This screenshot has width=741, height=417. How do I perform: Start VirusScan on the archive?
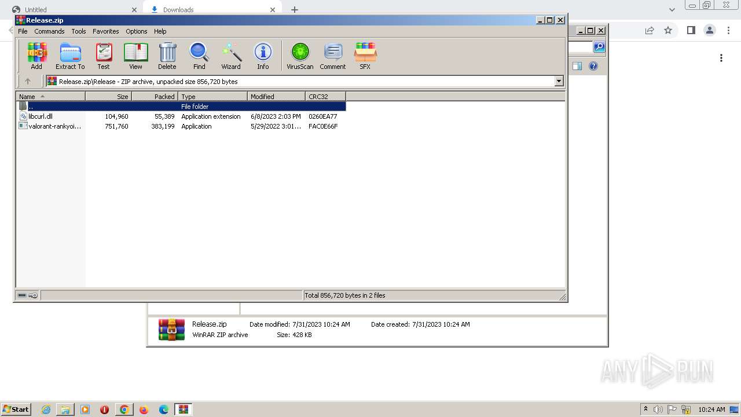(300, 56)
